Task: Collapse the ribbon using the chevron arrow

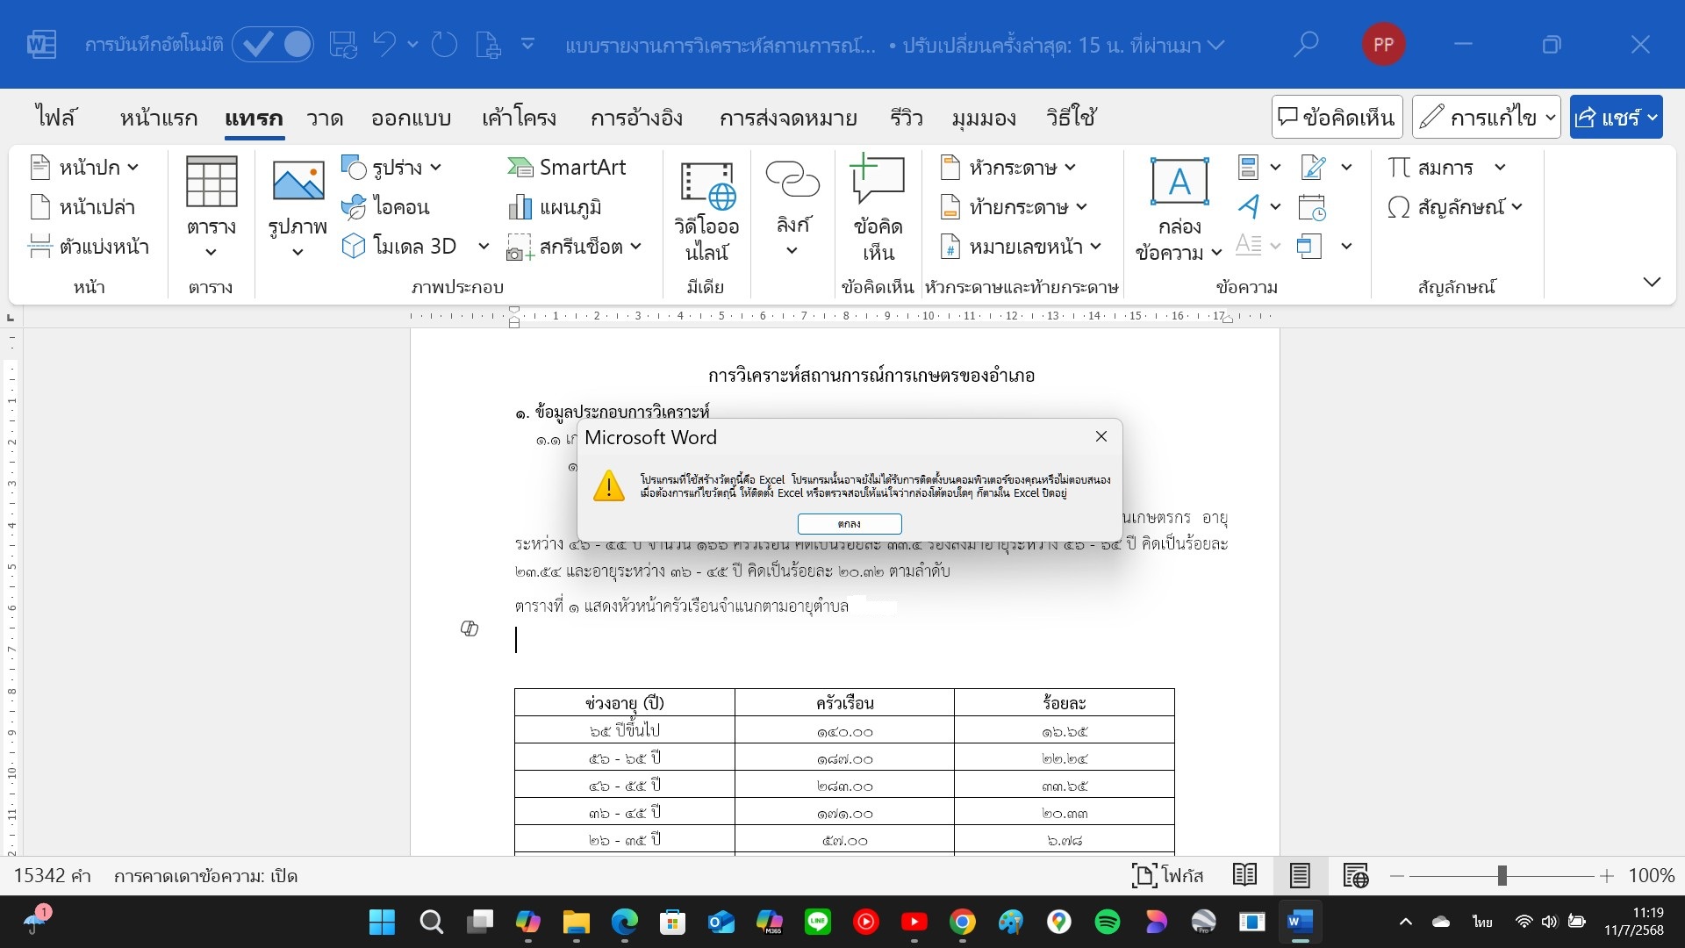Action: pyautogui.click(x=1652, y=282)
